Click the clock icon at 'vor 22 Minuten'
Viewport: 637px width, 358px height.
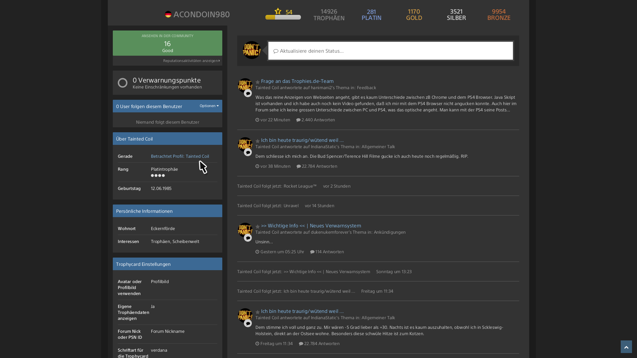(257, 120)
